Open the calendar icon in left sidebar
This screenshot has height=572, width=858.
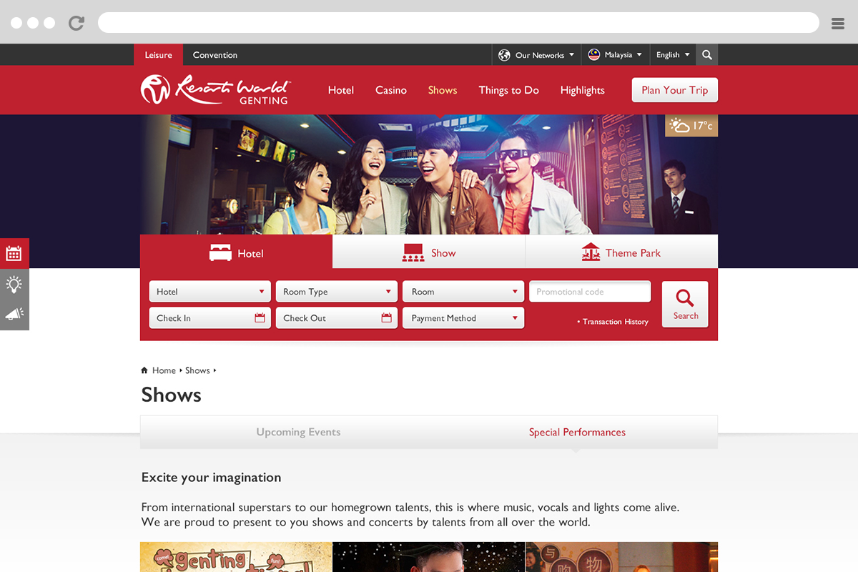(x=14, y=253)
